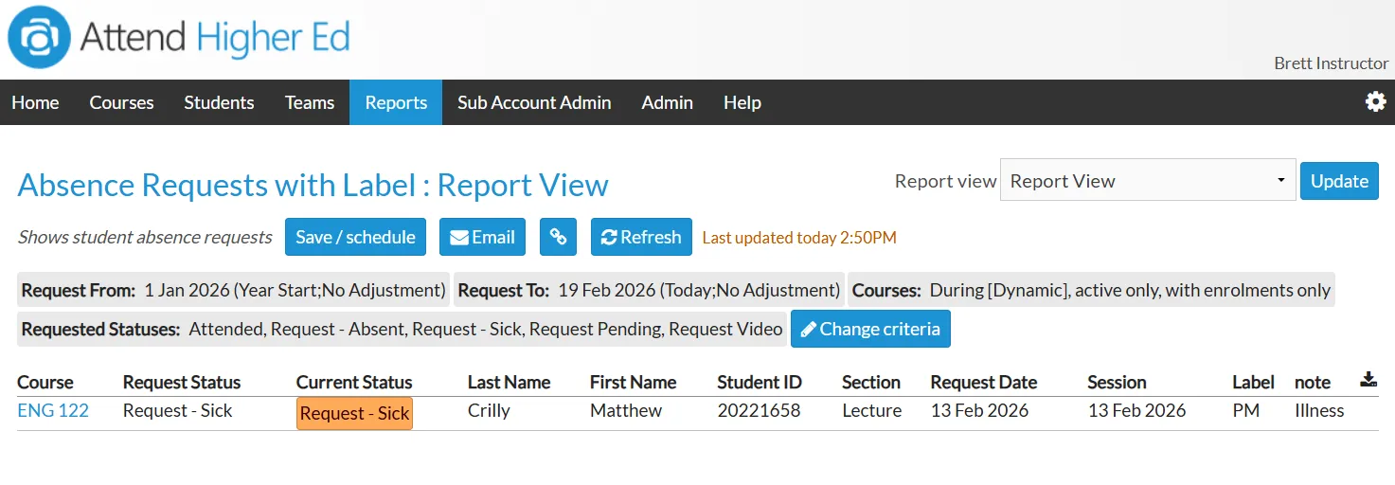Screen dimensions: 1395x485
Task: Copy report link with the chain icon
Action: point(558,237)
